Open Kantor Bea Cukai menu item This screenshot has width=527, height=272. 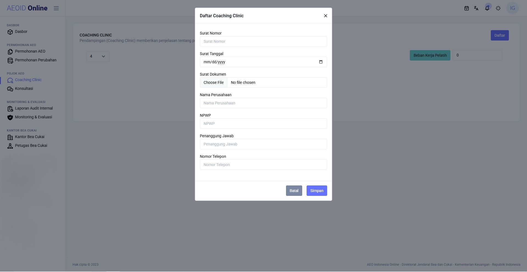click(x=30, y=137)
